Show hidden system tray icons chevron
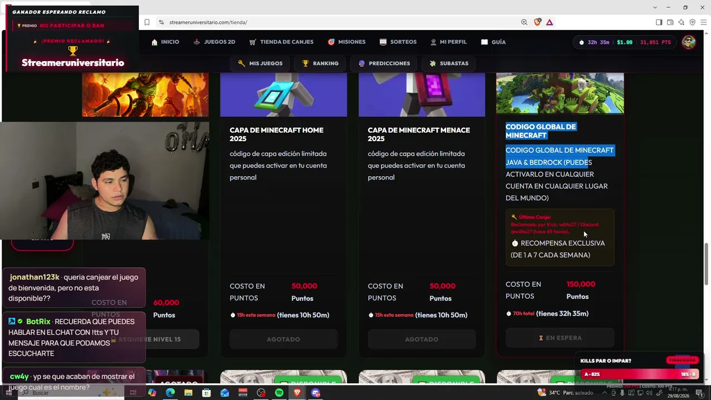The image size is (711, 400). pos(604,393)
